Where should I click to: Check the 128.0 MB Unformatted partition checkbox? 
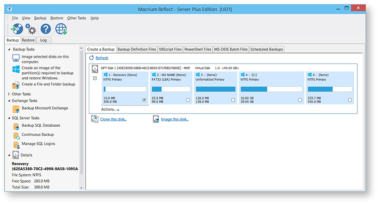click(x=233, y=100)
